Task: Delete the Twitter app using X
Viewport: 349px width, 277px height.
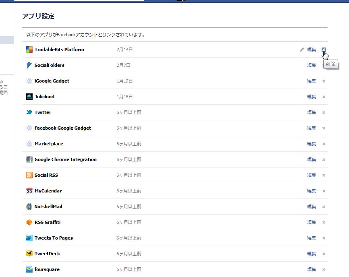Action: point(324,112)
